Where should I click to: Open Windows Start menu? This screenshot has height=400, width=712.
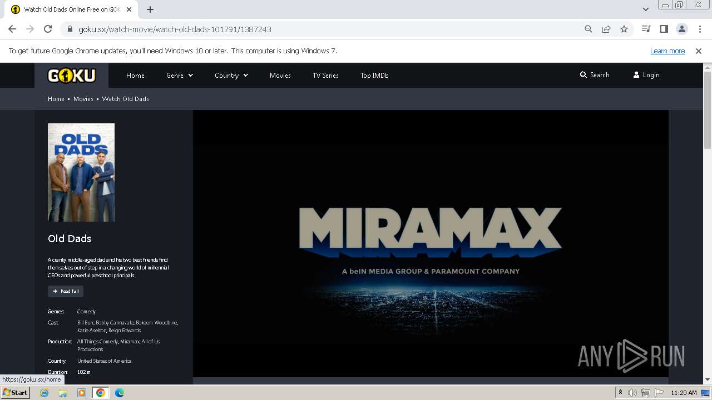click(x=15, y=393)
